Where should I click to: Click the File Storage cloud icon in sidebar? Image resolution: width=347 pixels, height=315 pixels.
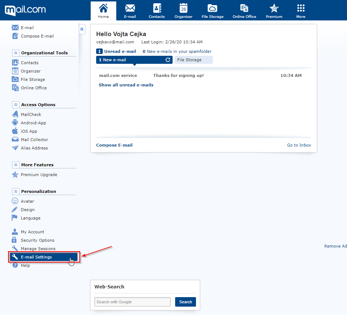pyautogui.click(x=15, y=79)
